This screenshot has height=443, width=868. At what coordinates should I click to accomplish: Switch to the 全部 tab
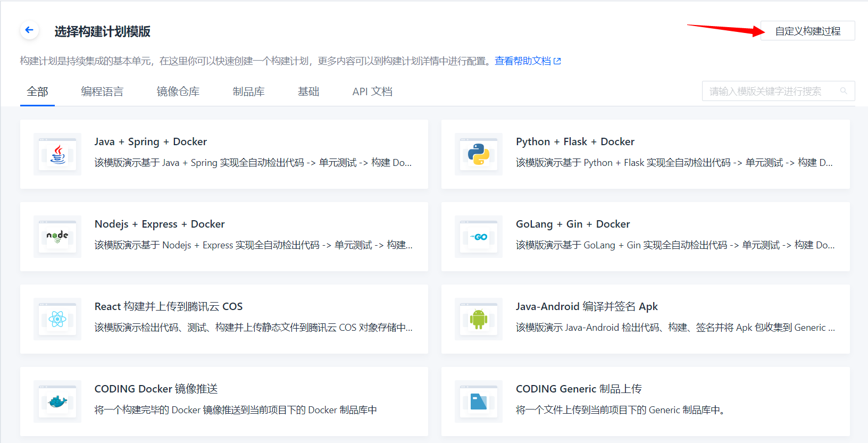[x=37, y=91]
